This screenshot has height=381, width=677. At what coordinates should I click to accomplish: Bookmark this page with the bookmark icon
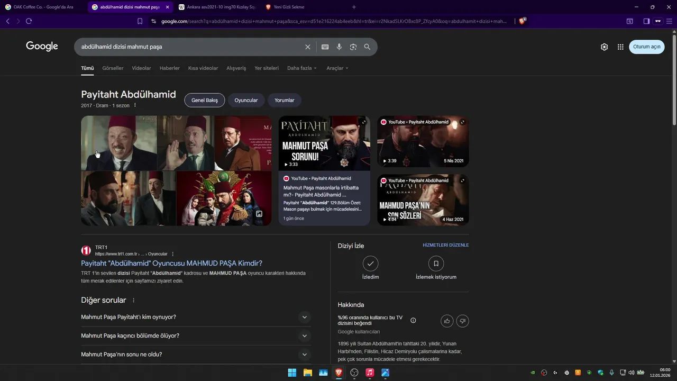tap(140, 21)
